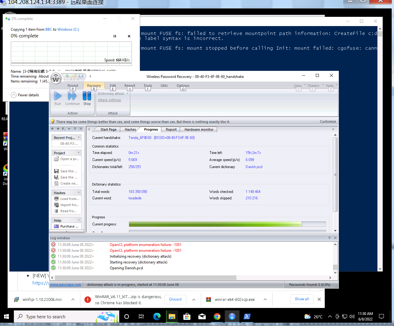The height and width of the screenshot is (326, 394).
Task: Open the round W application menu
Action: [56, 79]
